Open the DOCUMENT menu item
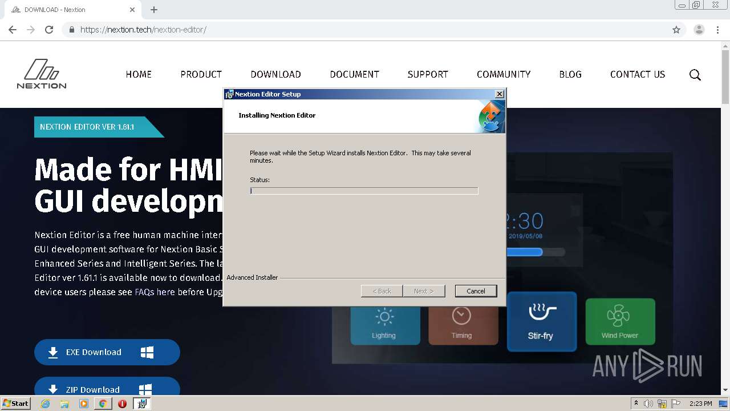Image resolution: width=730 pixels, height=411 pixels. pyautogui.click(x=354, y=74)
